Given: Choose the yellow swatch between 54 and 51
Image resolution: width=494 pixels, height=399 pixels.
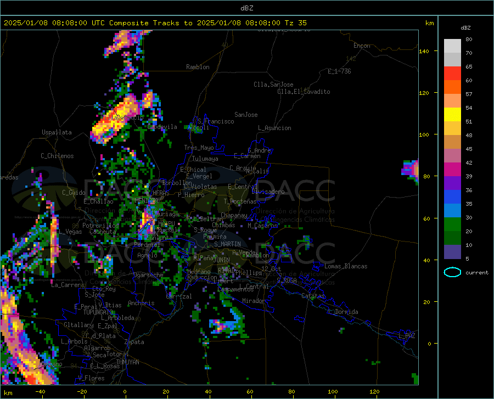Looking at the screenshot, I should (x=452, y=115).
